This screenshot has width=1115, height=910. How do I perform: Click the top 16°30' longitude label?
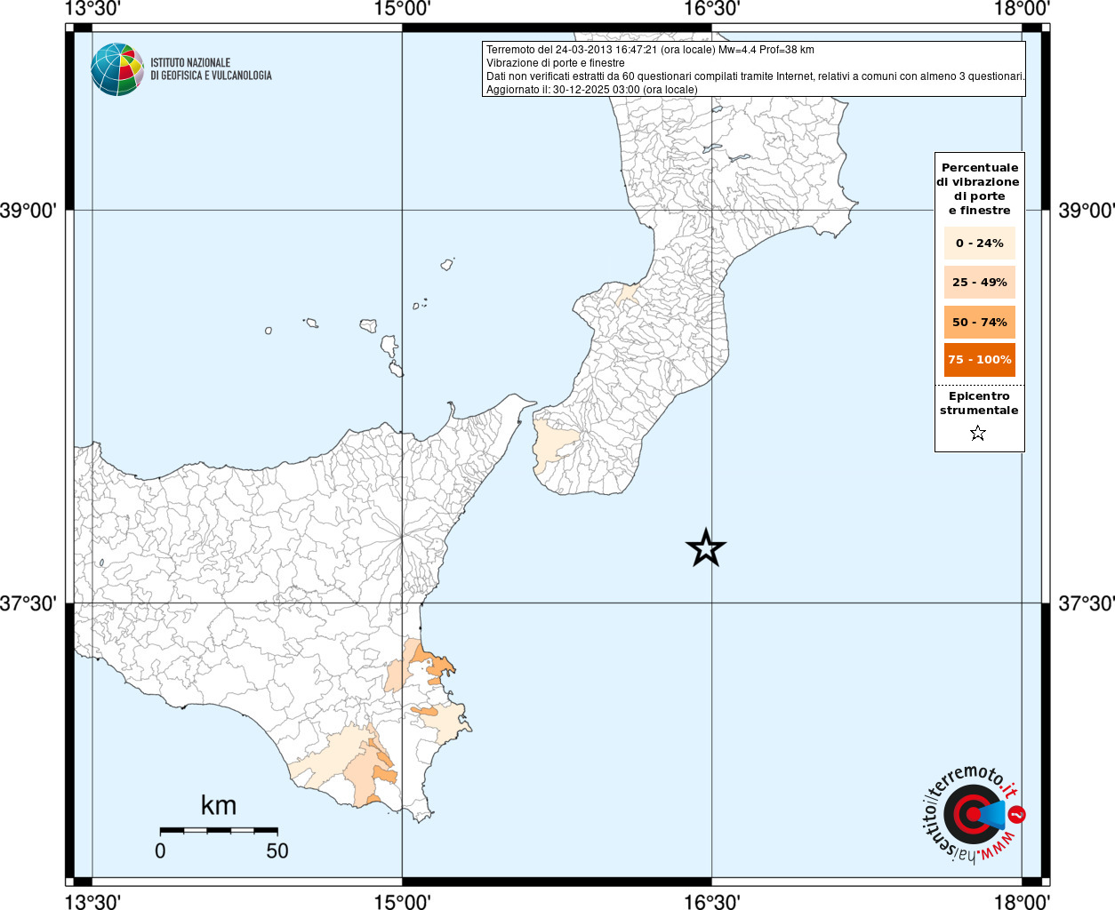pos(711,9)
